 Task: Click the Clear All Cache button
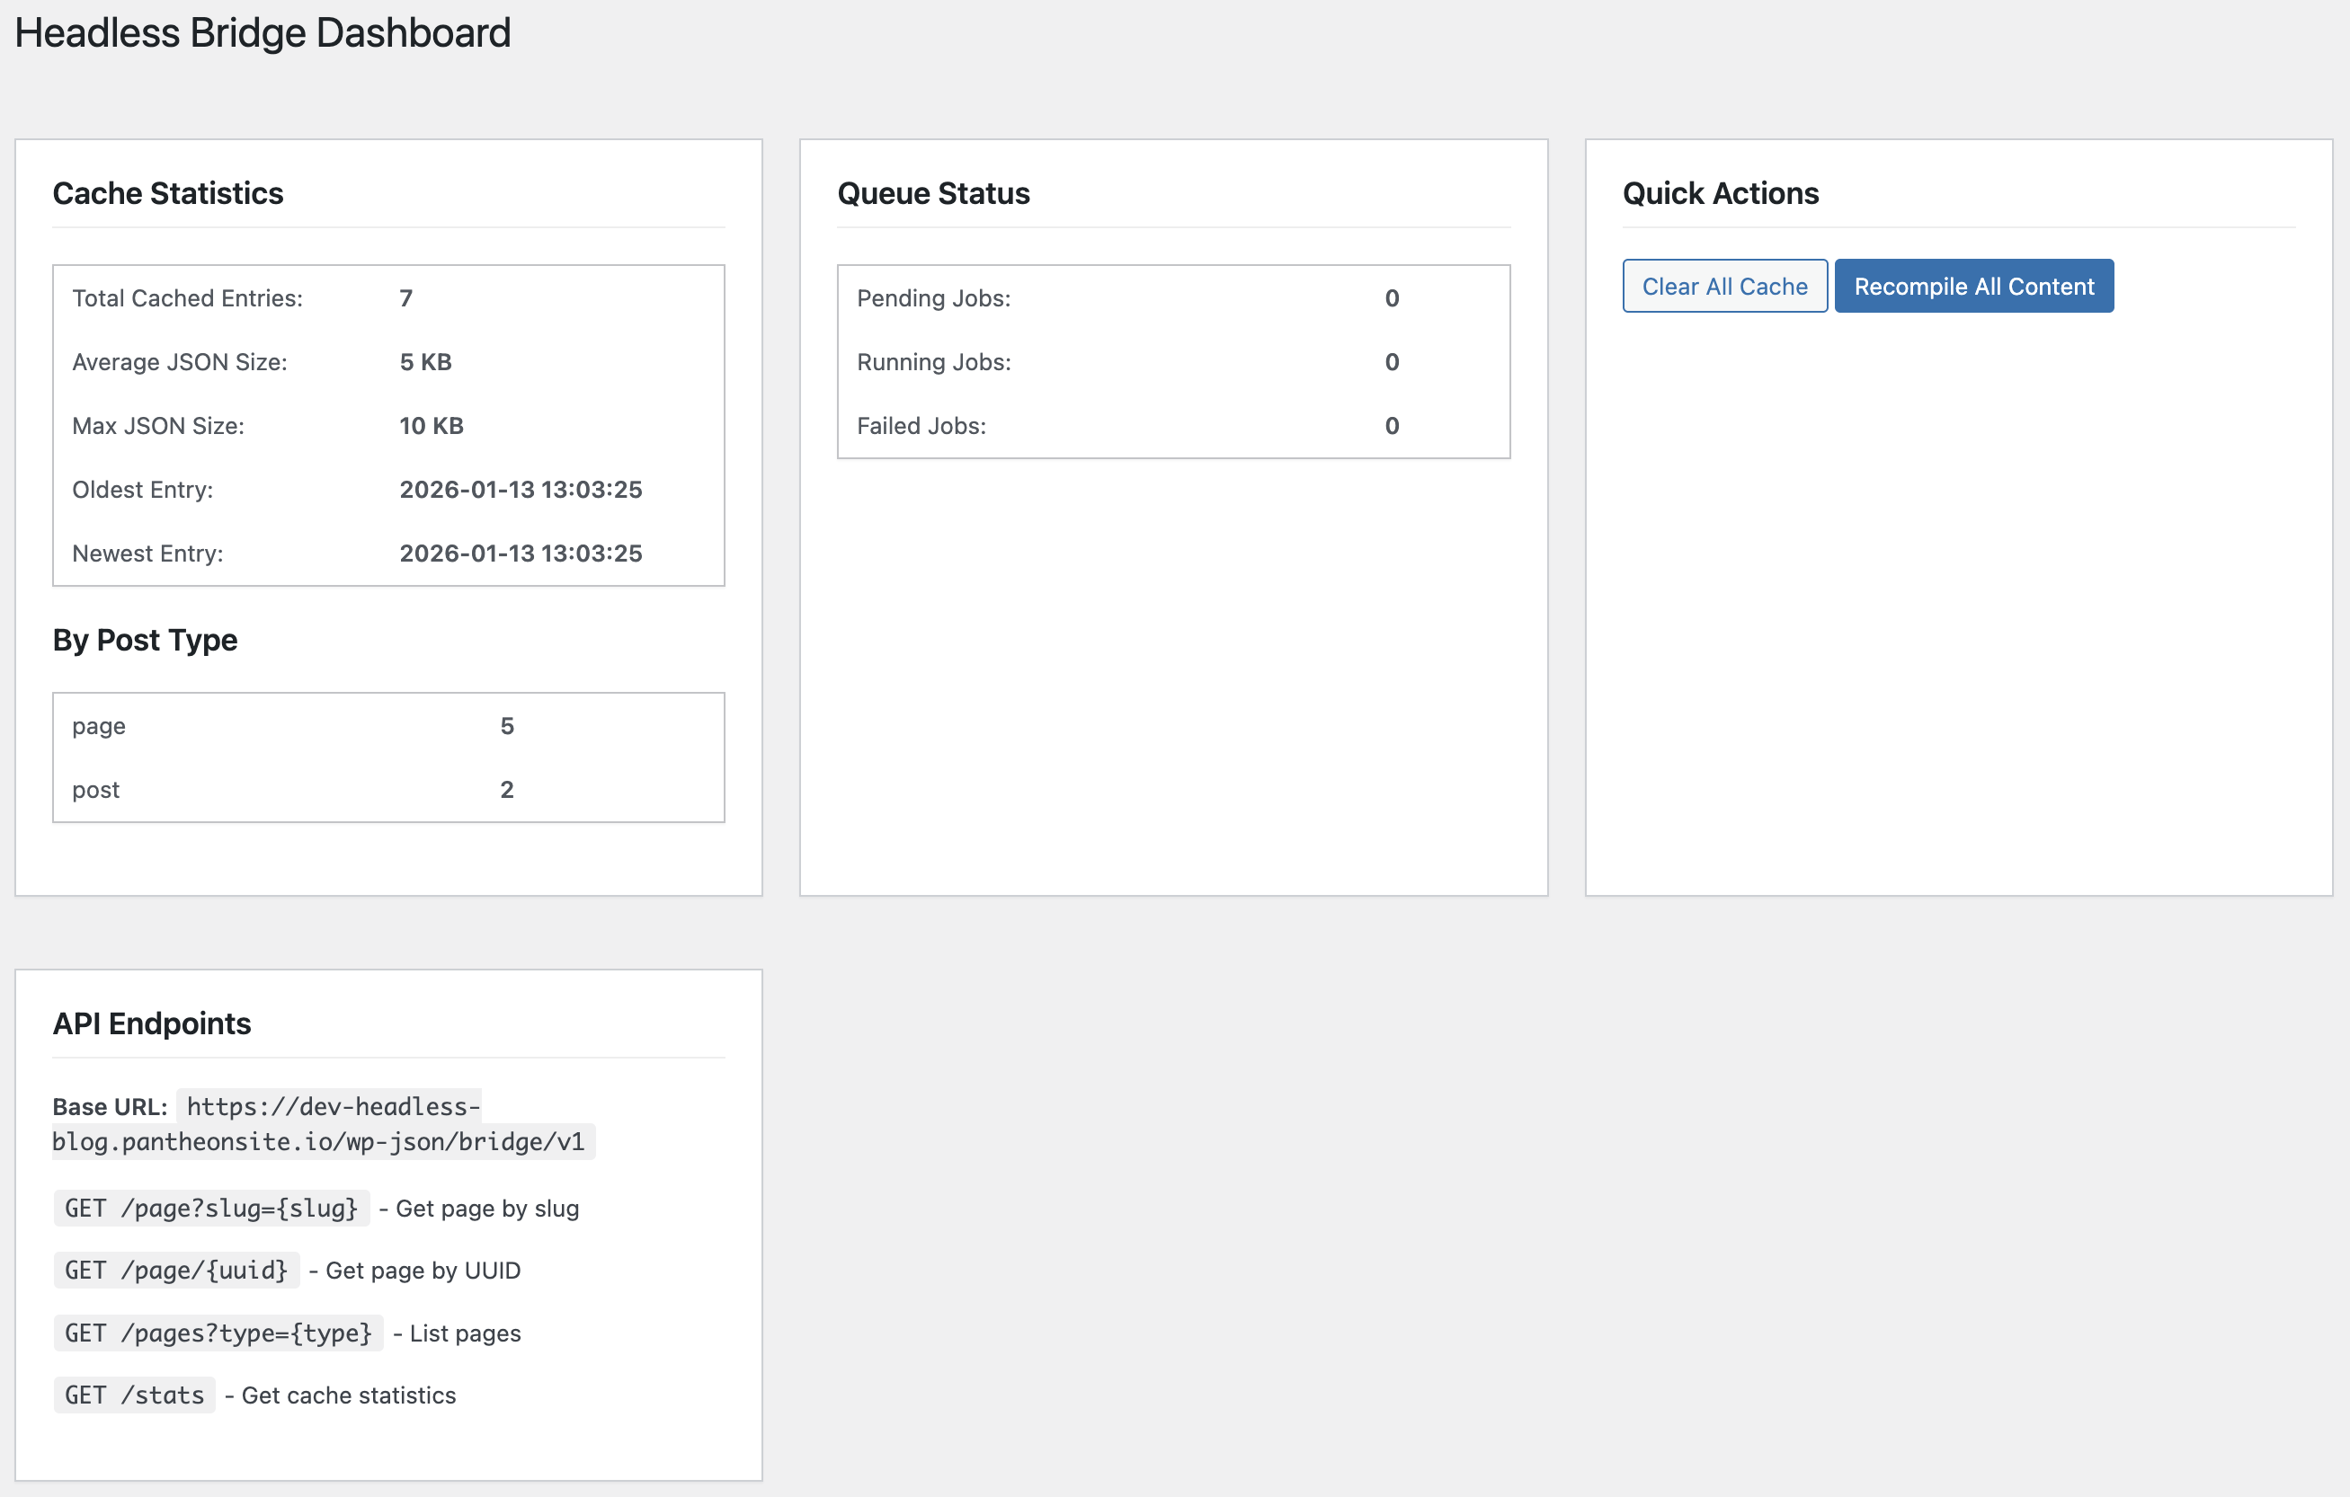pos(1723,286)
